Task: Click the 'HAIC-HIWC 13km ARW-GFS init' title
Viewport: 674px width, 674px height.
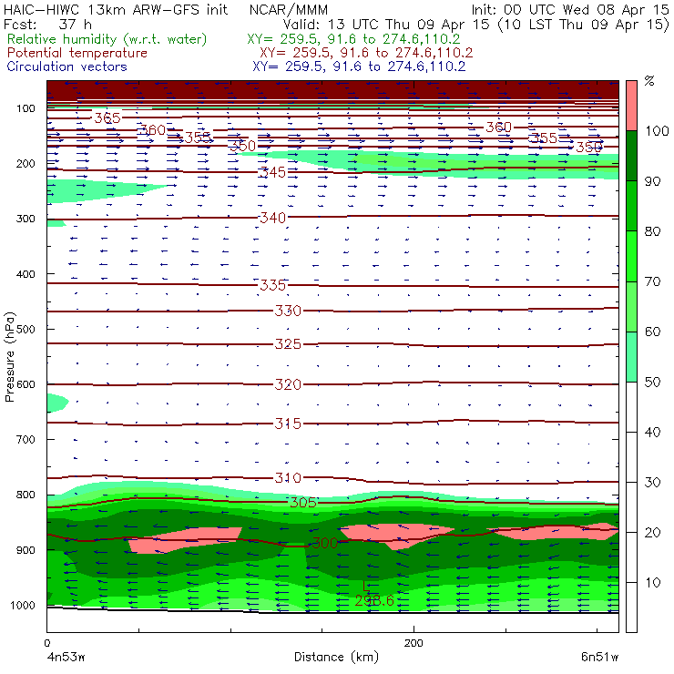Action: [x=116, y=9]
